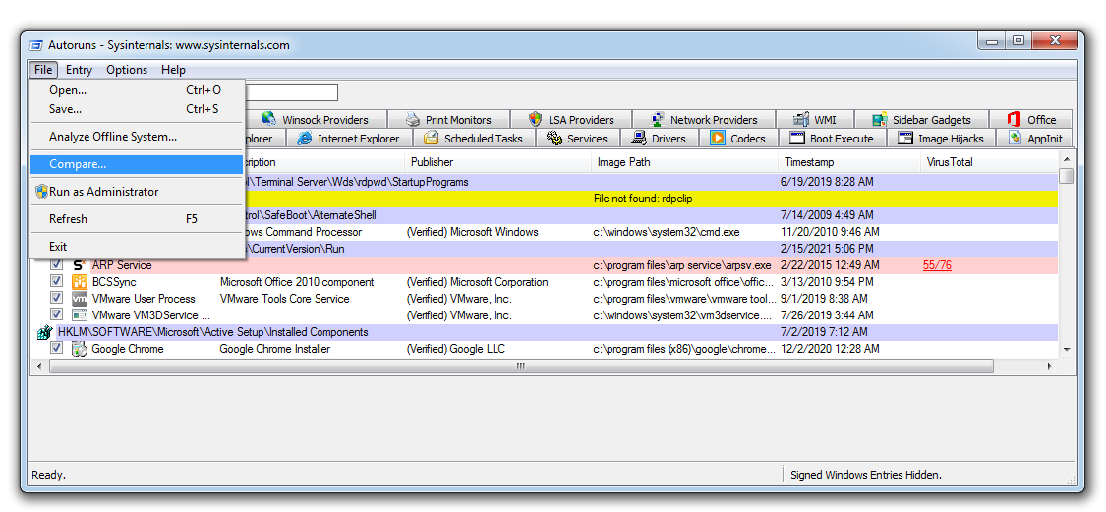Choose Exit from the File menu
The width and height of the screenshot is (1106, 512).
tap(136, 247)
